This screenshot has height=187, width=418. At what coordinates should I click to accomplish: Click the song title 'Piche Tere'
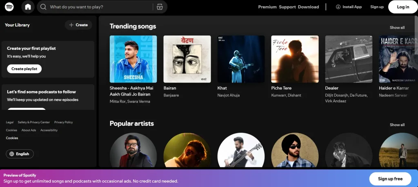click(x=281, y=88)
